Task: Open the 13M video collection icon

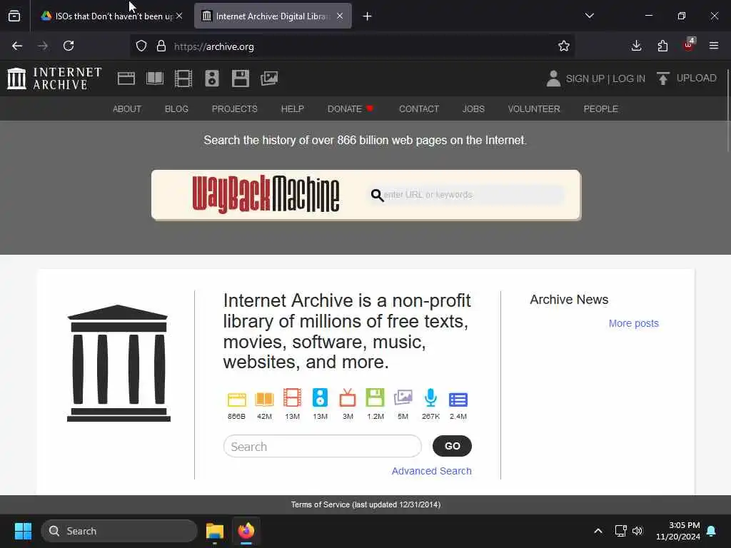Action: click(292, 398)
